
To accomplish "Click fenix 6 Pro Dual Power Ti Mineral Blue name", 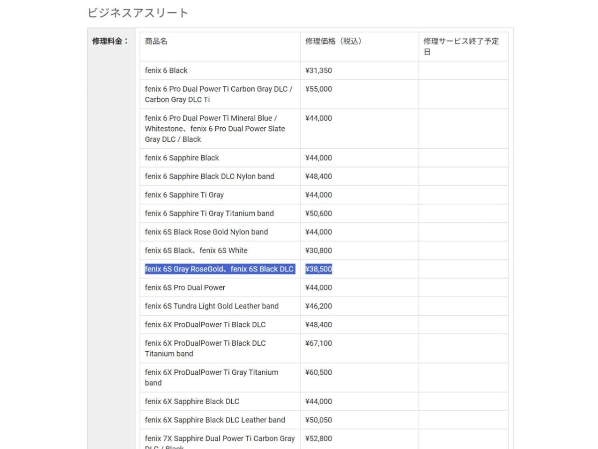I will 215,129.
